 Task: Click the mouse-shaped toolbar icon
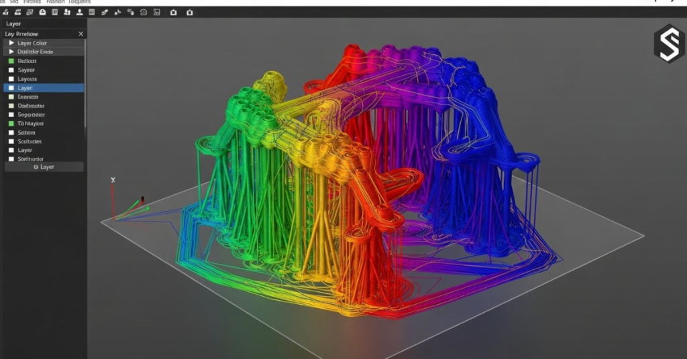(x=131, y=12)
